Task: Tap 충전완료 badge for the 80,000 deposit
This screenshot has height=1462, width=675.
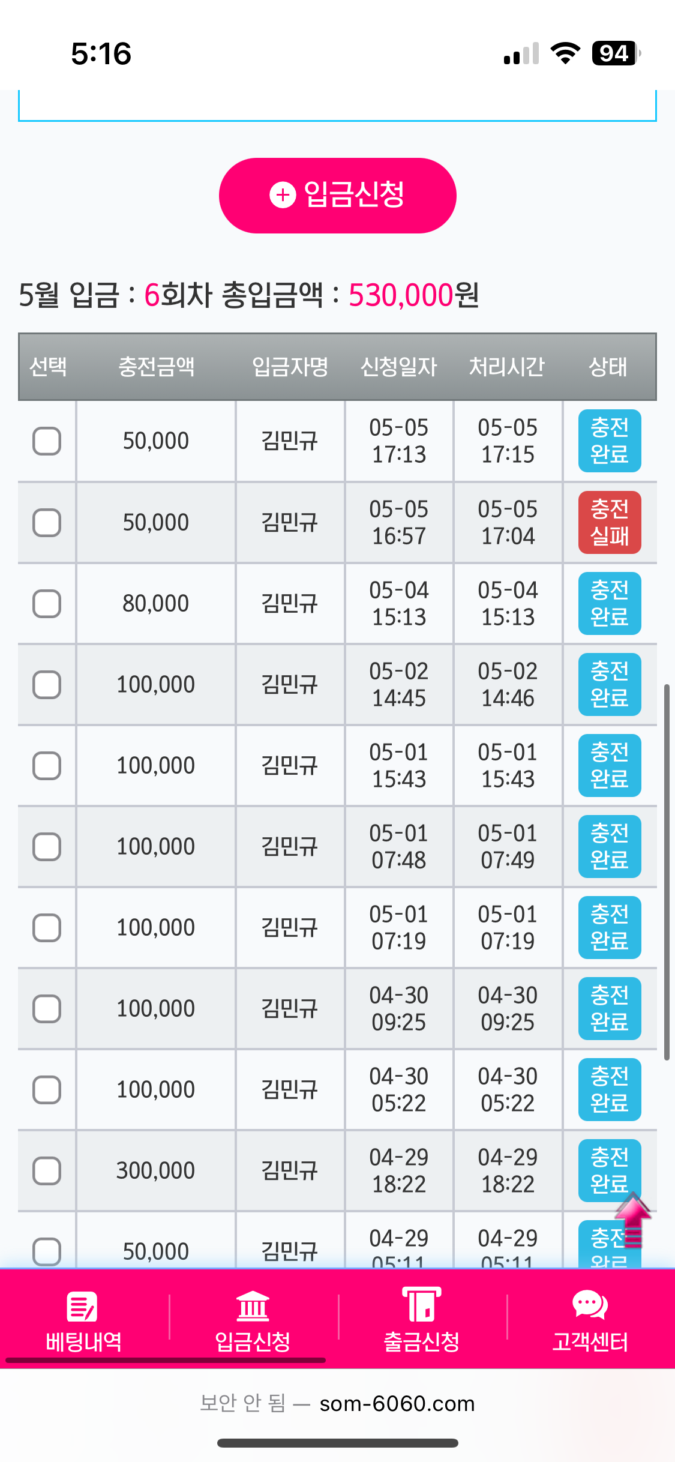Action: pos(609,604)
